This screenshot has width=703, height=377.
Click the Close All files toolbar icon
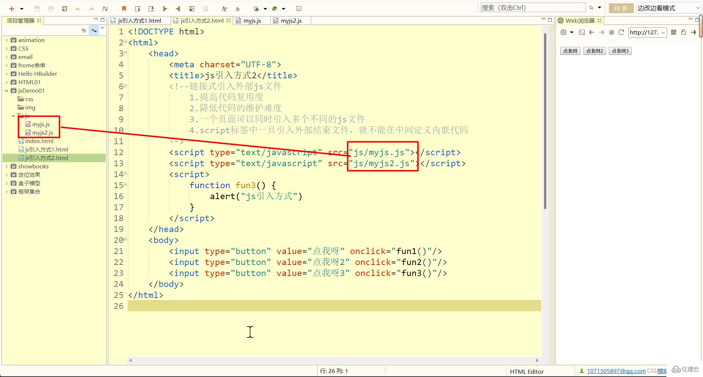(x=64, y=8)
